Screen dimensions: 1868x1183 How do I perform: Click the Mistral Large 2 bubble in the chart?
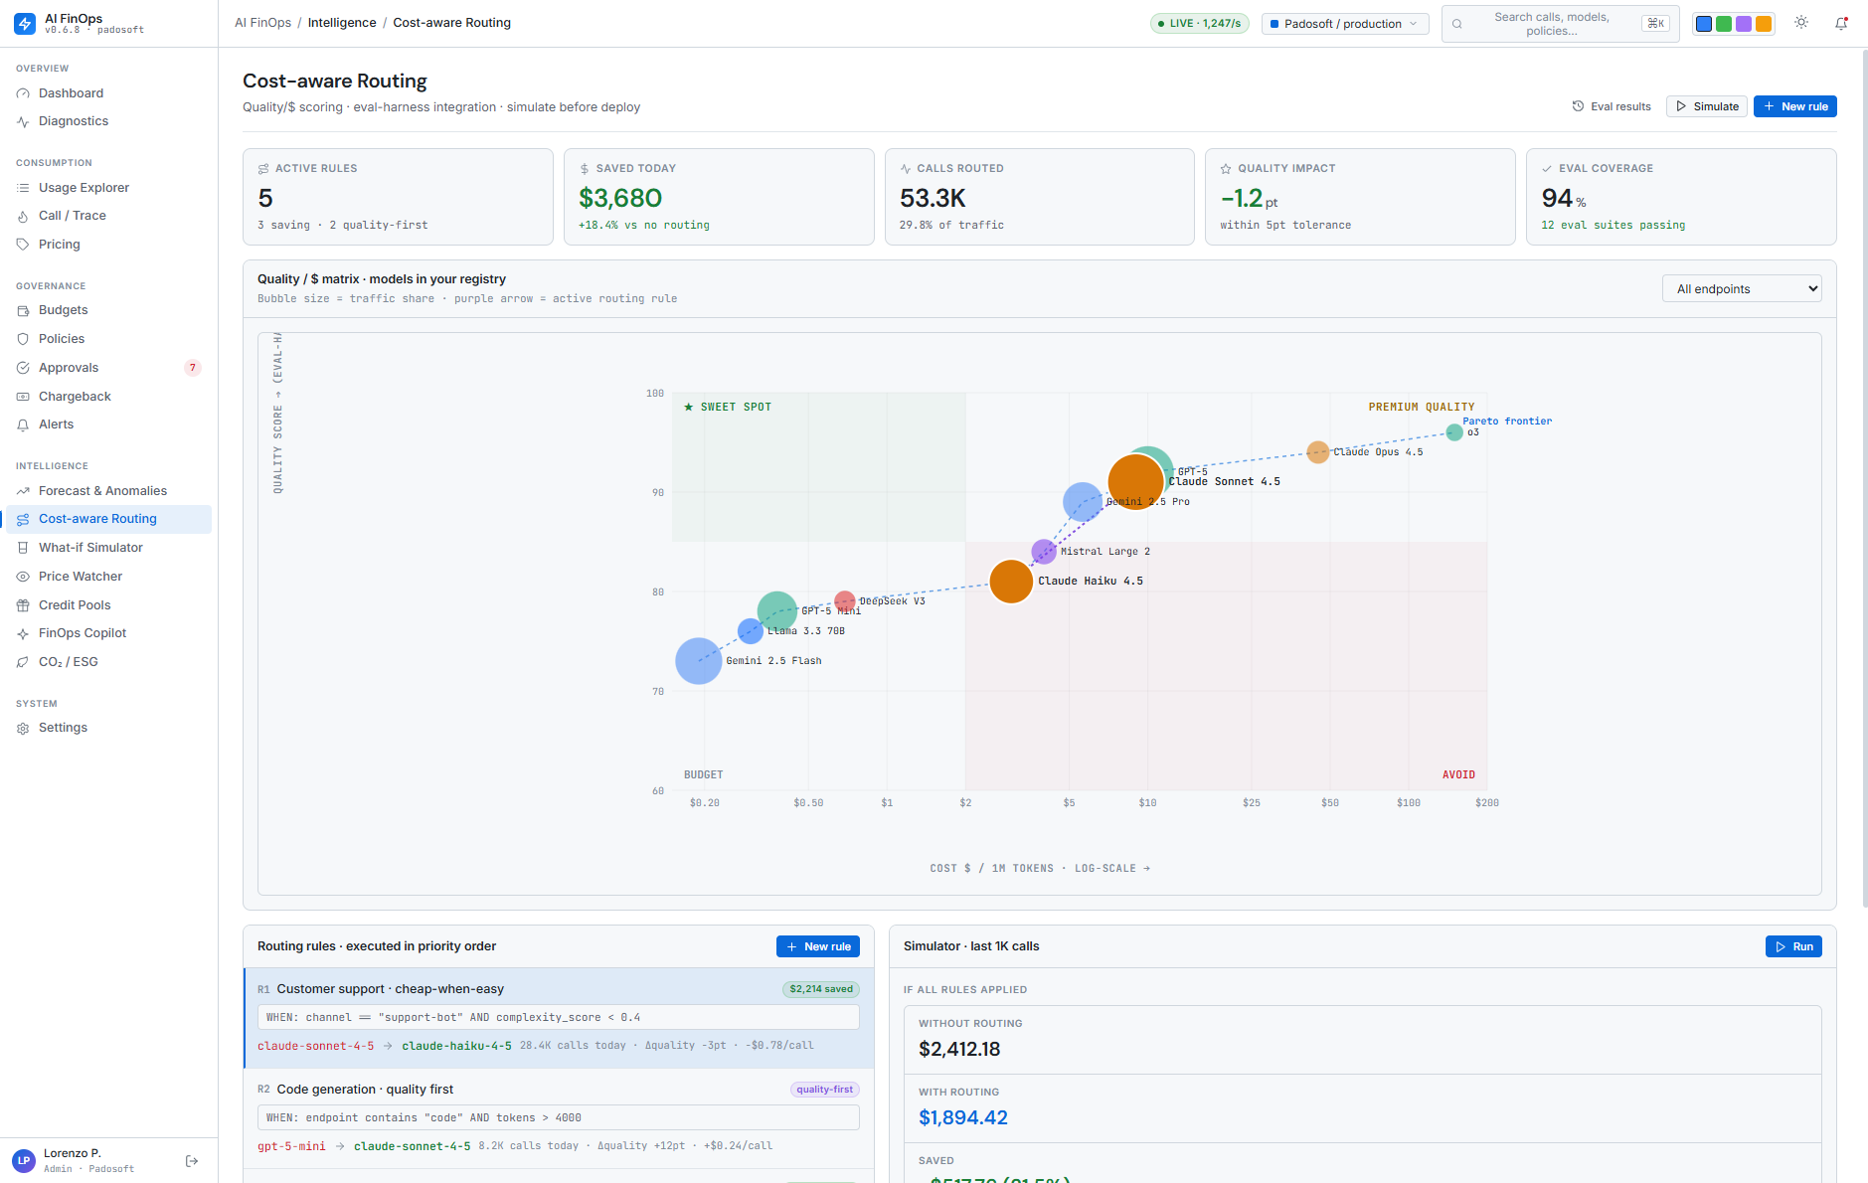pyautogui.click(x=1044, y=552)
